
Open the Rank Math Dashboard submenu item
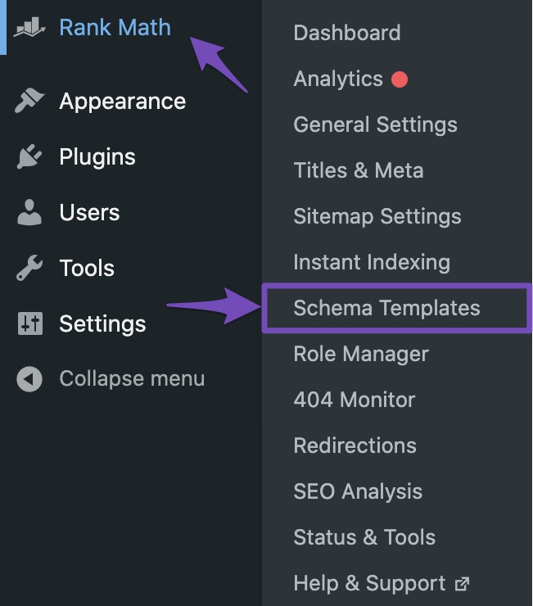347,34
